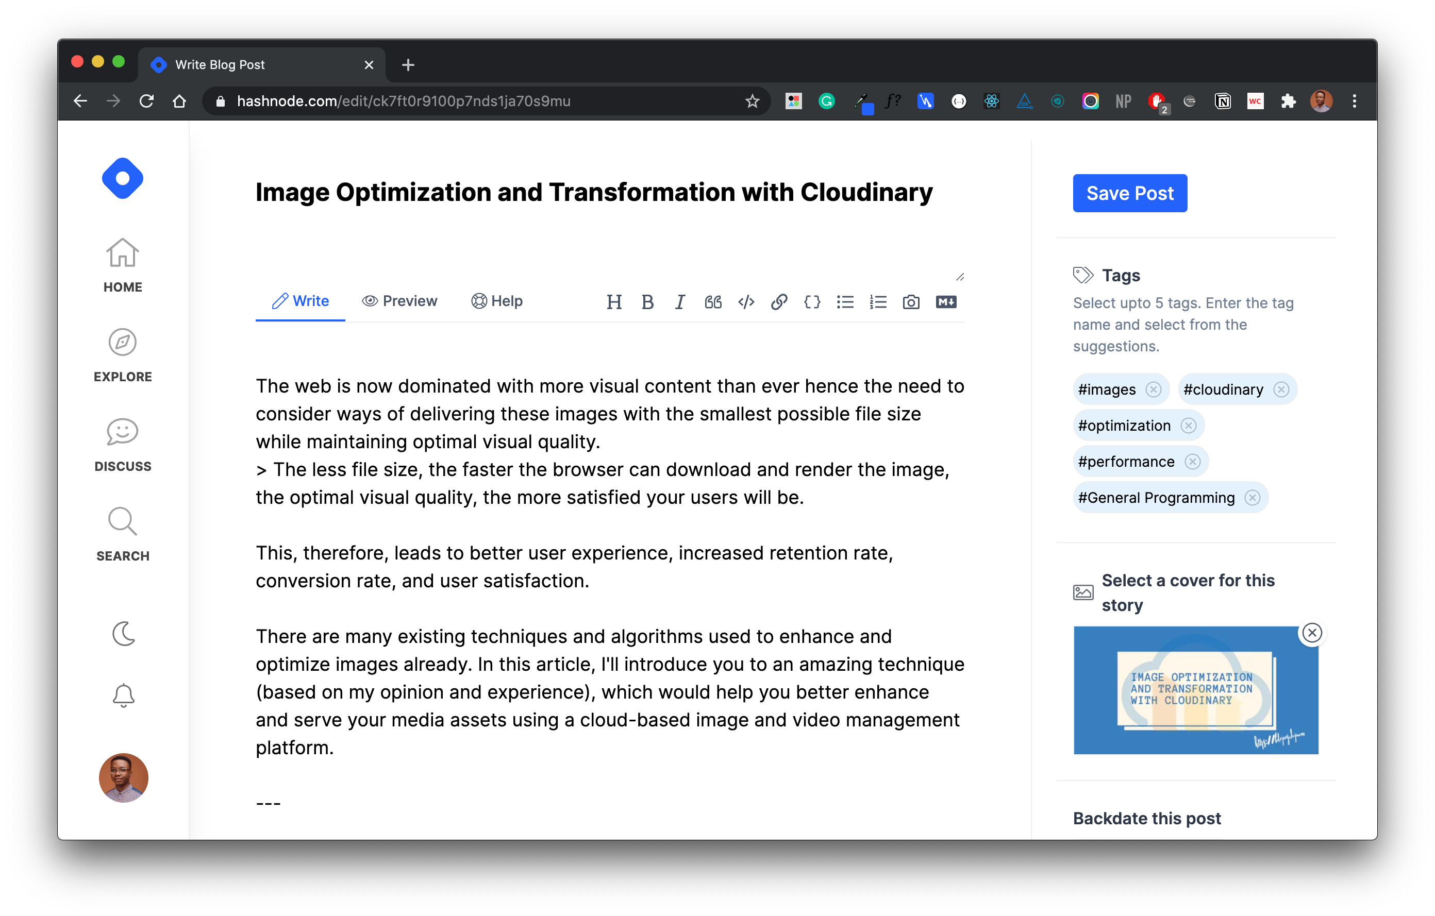This screenshot has height=916, width=1435.
Task: Open the Grammarly browser extension
Action: click(826, 101)
